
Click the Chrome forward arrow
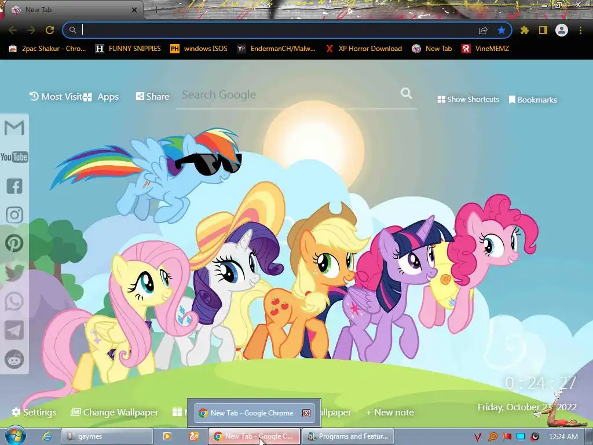31,30
